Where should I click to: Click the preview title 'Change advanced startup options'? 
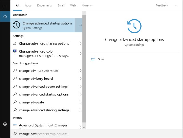pos(134,39)
